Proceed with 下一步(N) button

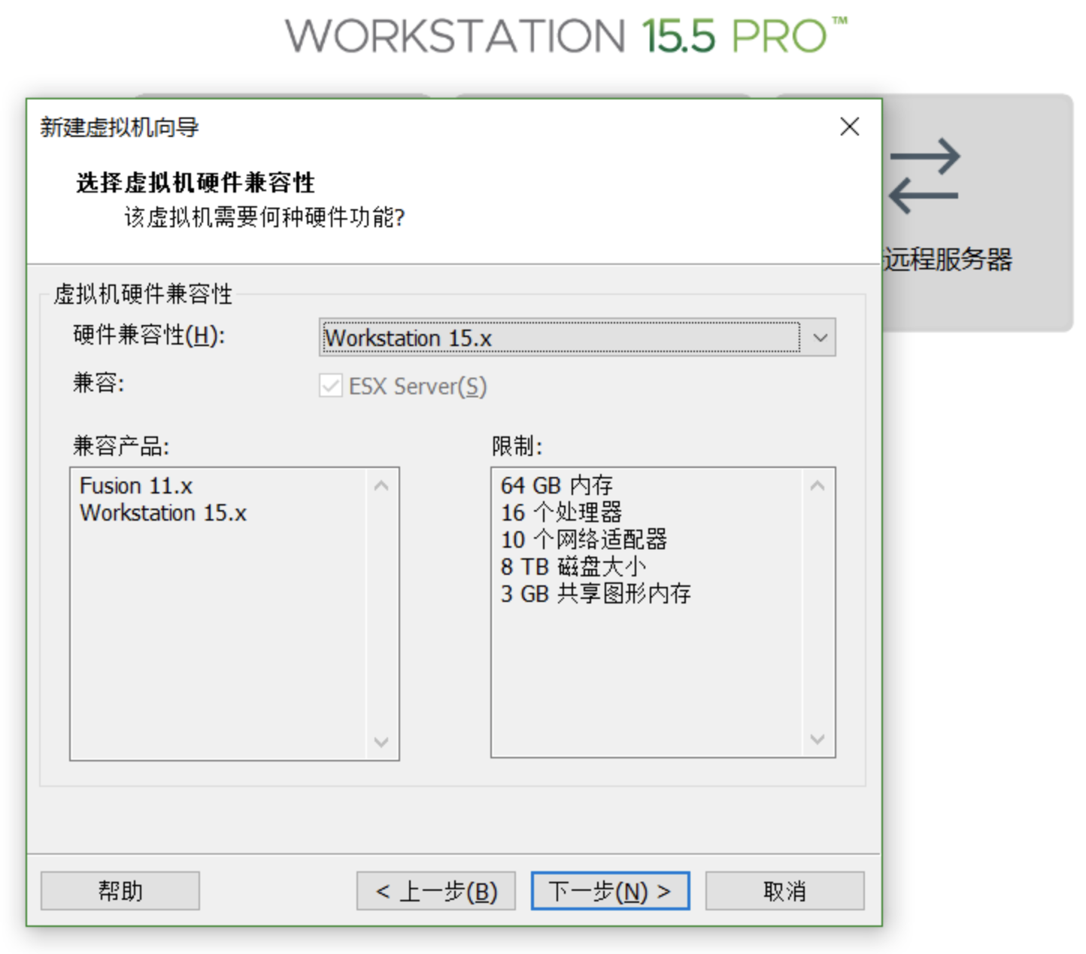(x=610, y=892)
